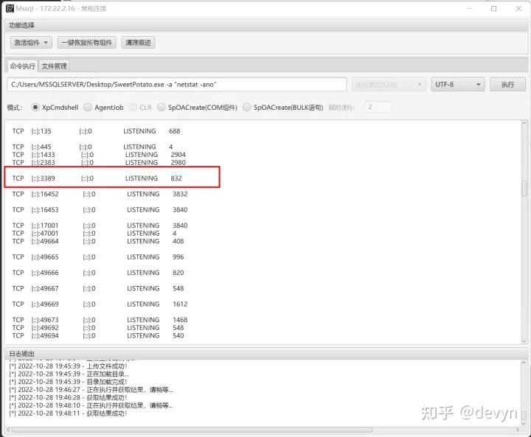Click the row with port [::]:445
Viewport: 531px width, 437px height.
pos(92,147)
